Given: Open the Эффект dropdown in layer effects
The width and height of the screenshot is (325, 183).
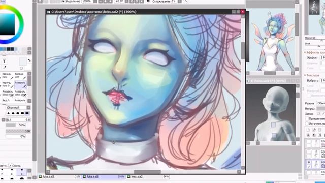Looking at the screenshot, I should click(x=323, y=57).
